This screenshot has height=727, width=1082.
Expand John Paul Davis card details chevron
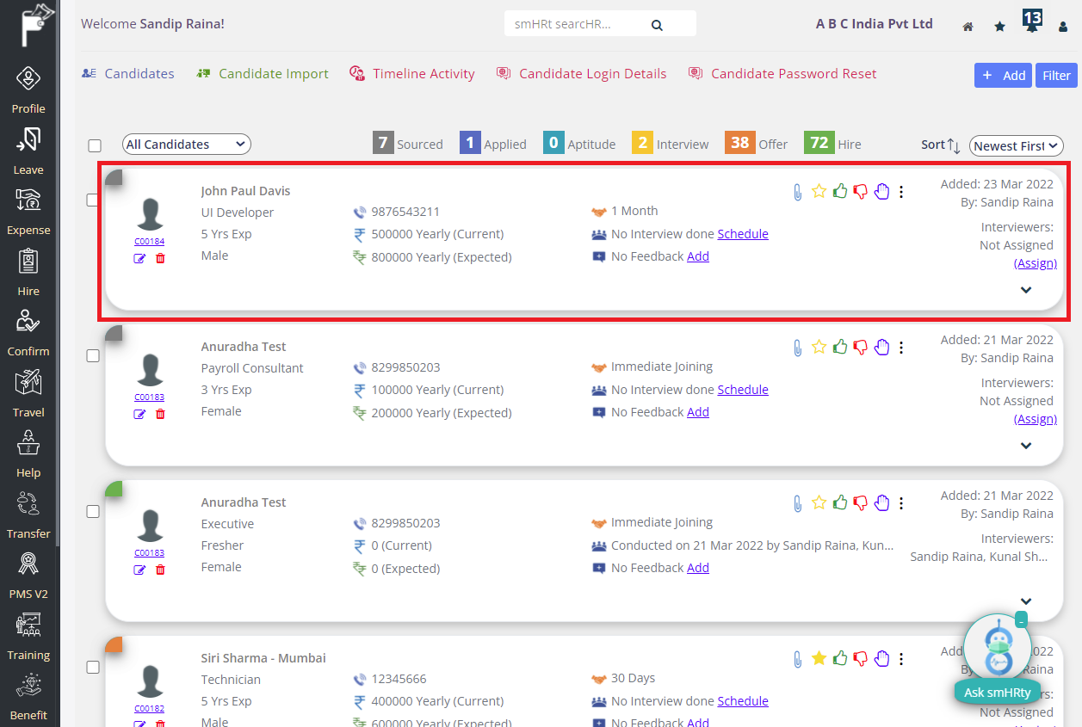coord(1025,290)
